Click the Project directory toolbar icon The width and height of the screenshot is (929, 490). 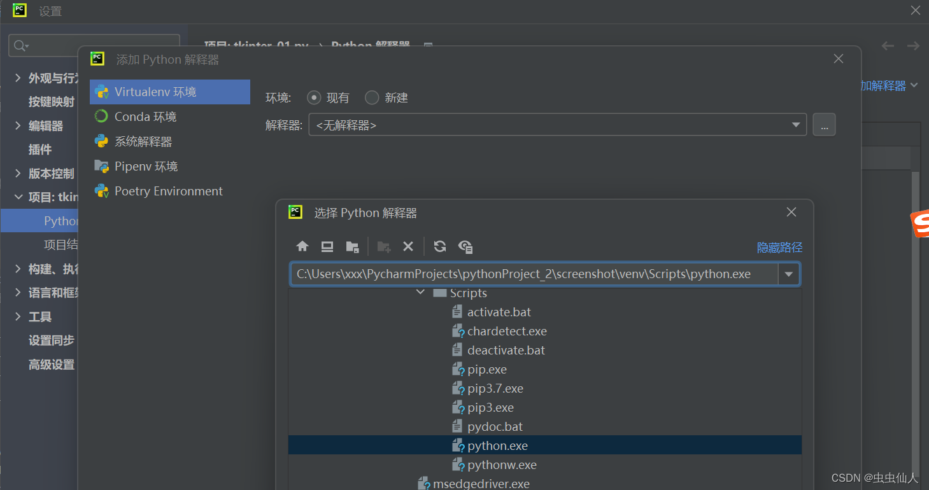(352, 247)
